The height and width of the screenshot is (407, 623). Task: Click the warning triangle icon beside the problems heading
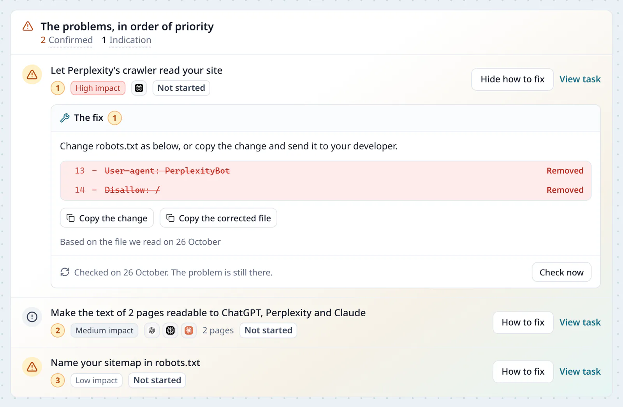click(28, 26)
